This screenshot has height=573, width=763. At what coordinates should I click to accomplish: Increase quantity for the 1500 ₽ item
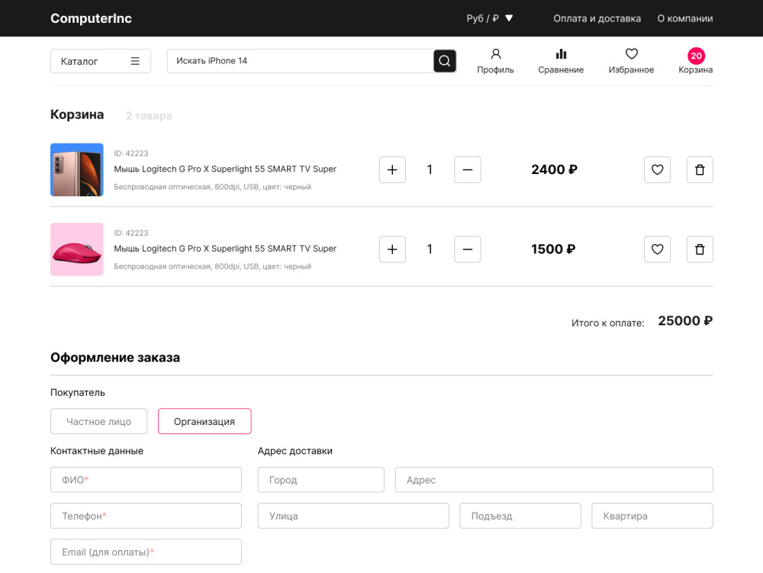tap(392, 249)
